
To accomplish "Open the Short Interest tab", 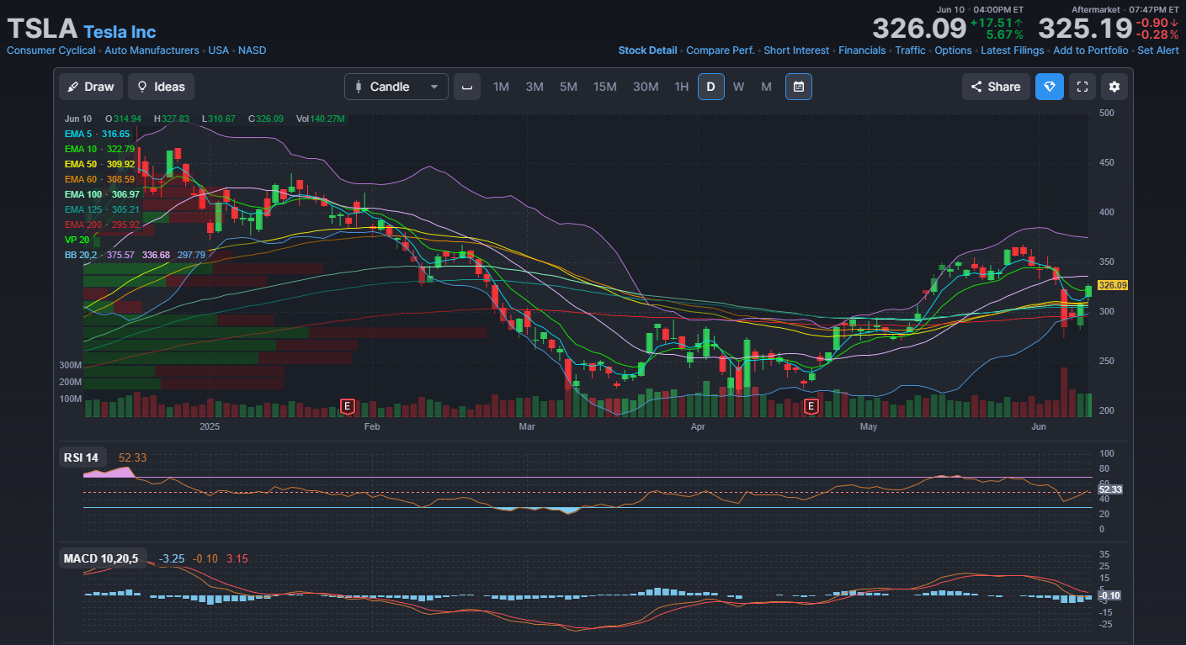I will point(796,50).
